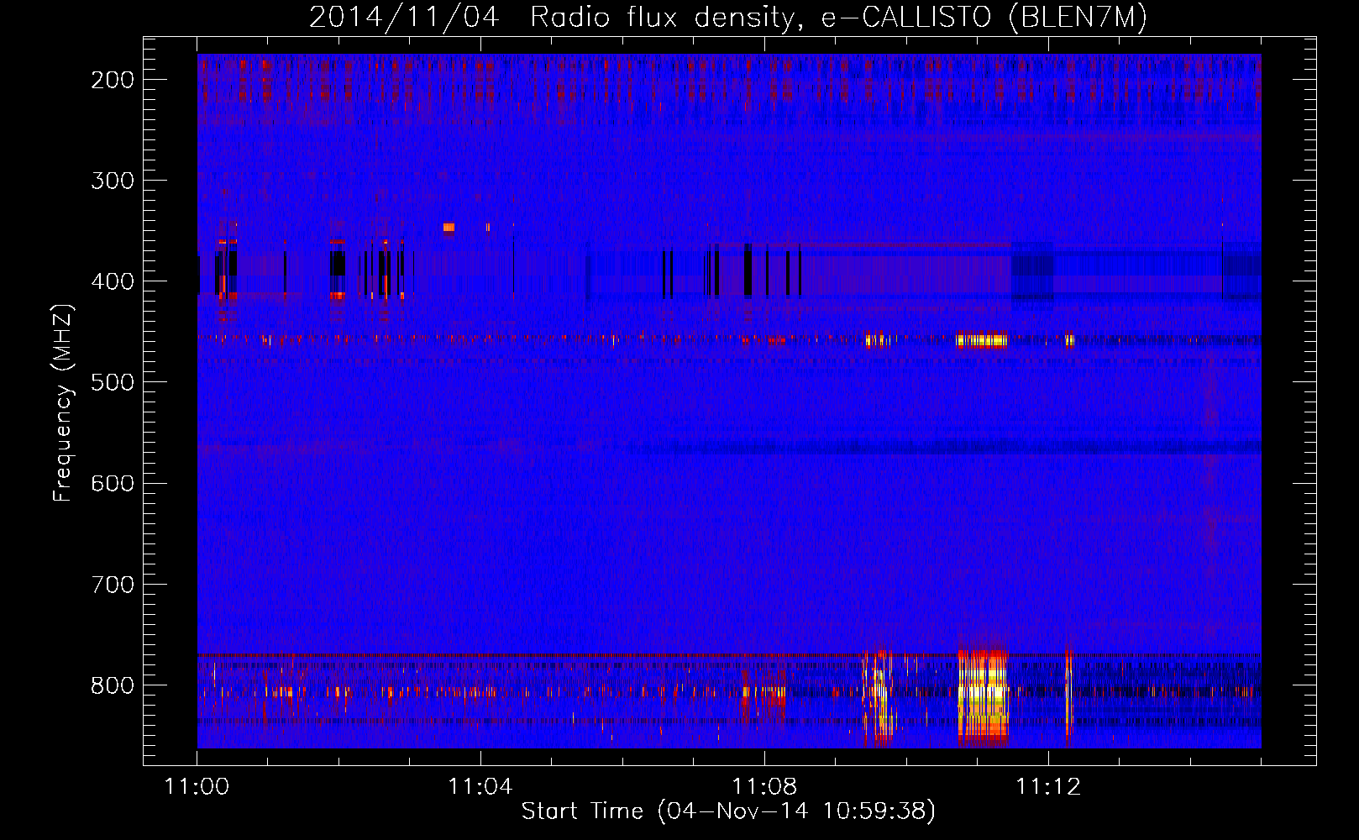Click the 600 frequency axis label
Screen dimensions: 1359x840
[x=113, y=483]
